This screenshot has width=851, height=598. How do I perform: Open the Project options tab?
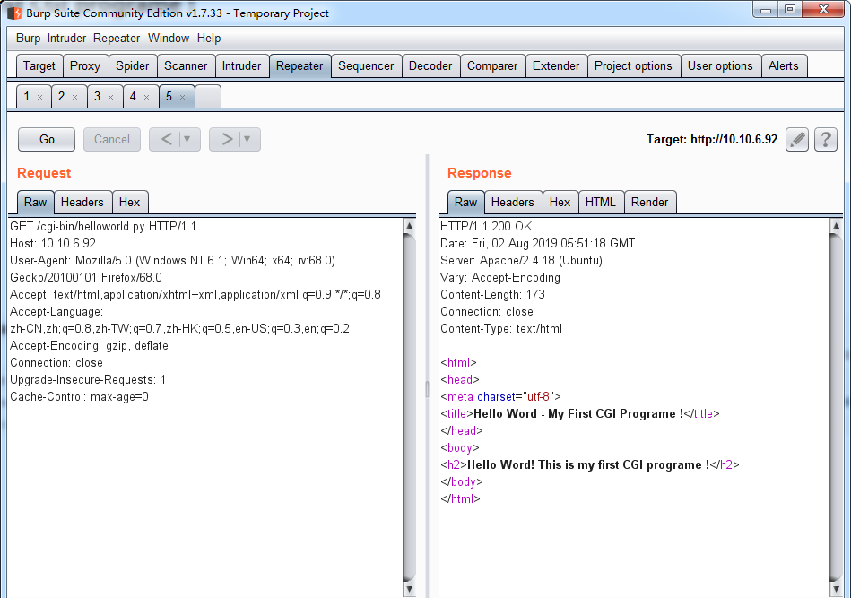[633, 66]
